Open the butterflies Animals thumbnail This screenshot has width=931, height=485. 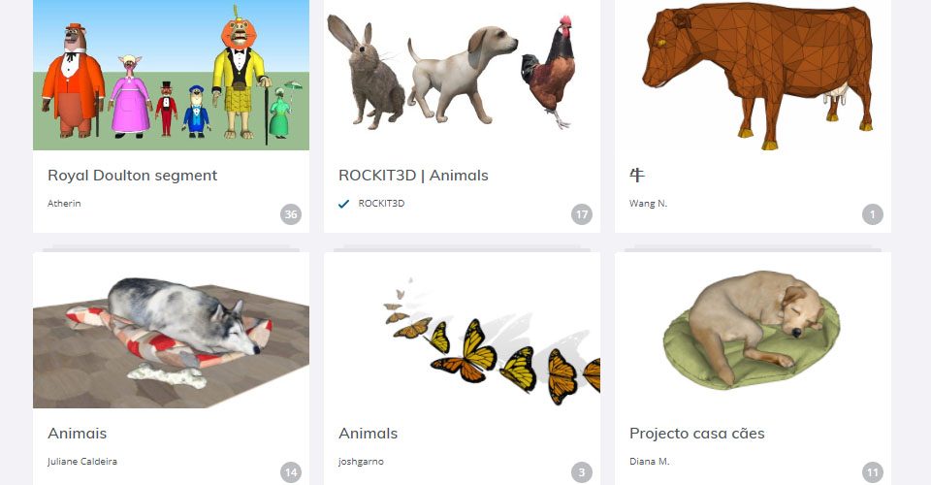(462, 331)
